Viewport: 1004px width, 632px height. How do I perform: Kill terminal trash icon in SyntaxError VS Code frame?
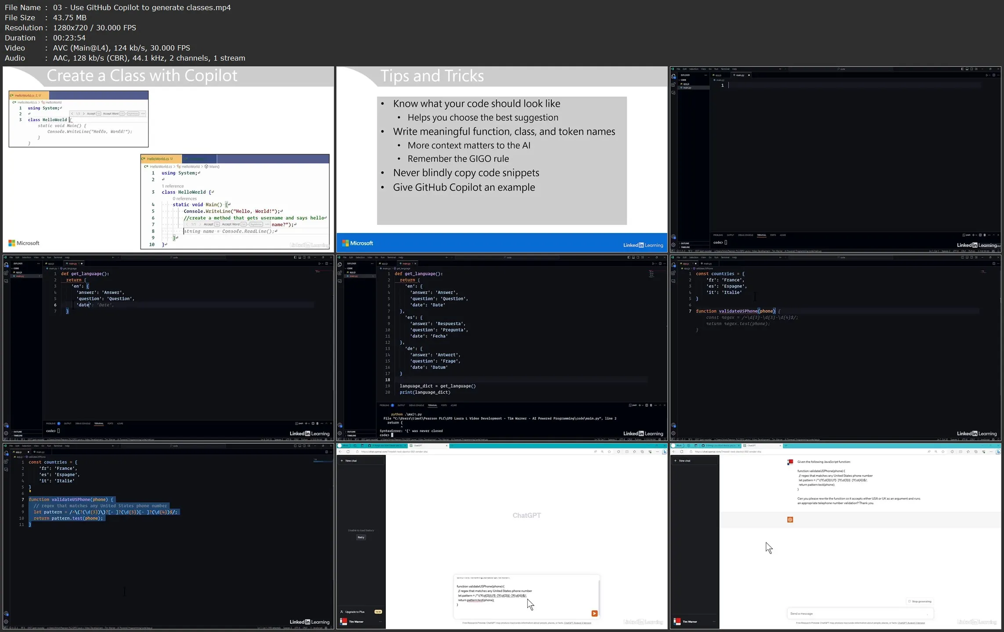coord(651,405)
